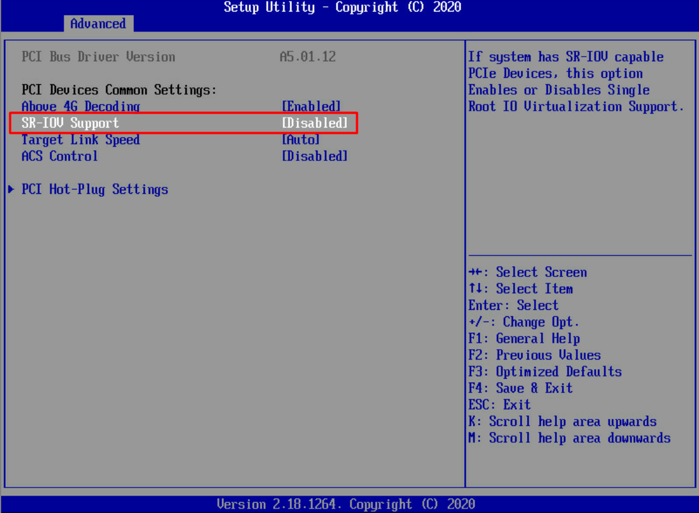The width and height of the screenshot is (699, 513).
Task: Click the F1: General Help hint
Action: 524,339
